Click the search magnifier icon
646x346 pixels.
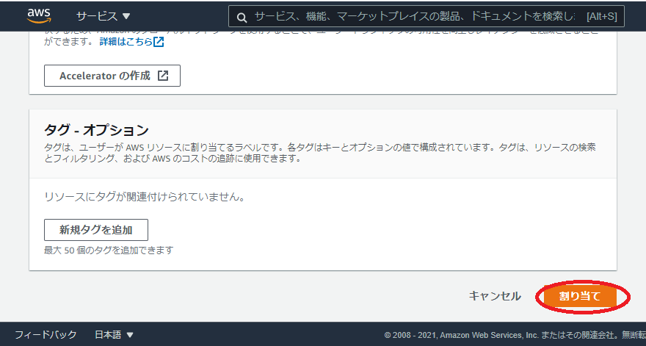(242, 18)
